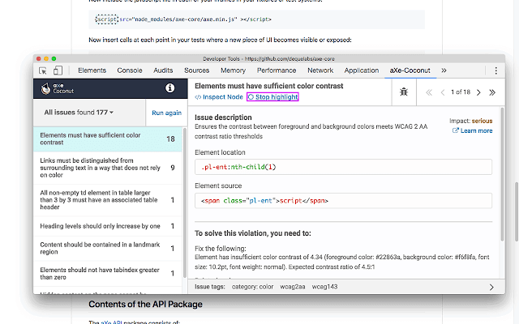Click the inspect element picker icon

[x=42, y=71]
